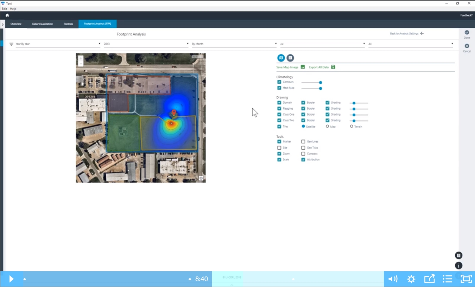Open video player settings gear

pos(411,279)
